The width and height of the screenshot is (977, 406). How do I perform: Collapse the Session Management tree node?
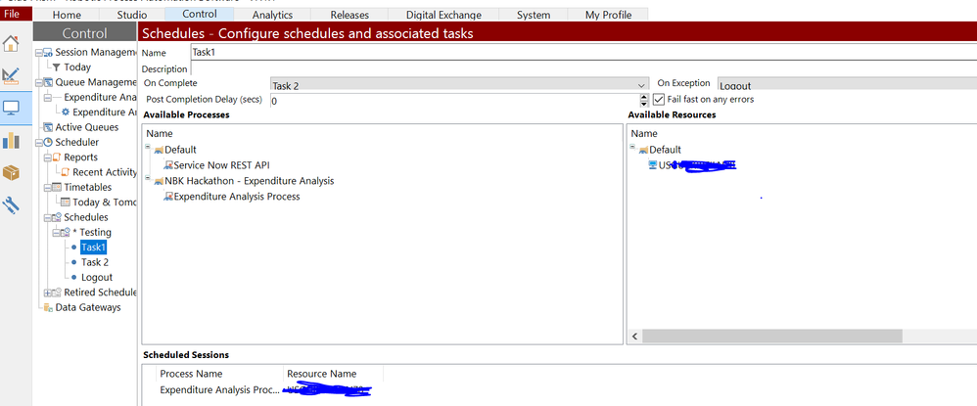click(x=40, y=53)
